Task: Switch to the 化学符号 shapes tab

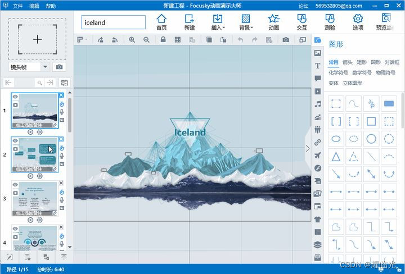Action: [338, 72]
